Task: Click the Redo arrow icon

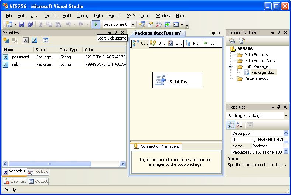Action: click(81, 24)
